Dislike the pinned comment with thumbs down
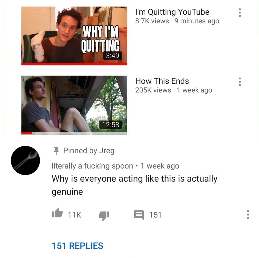 click(104, 216)
